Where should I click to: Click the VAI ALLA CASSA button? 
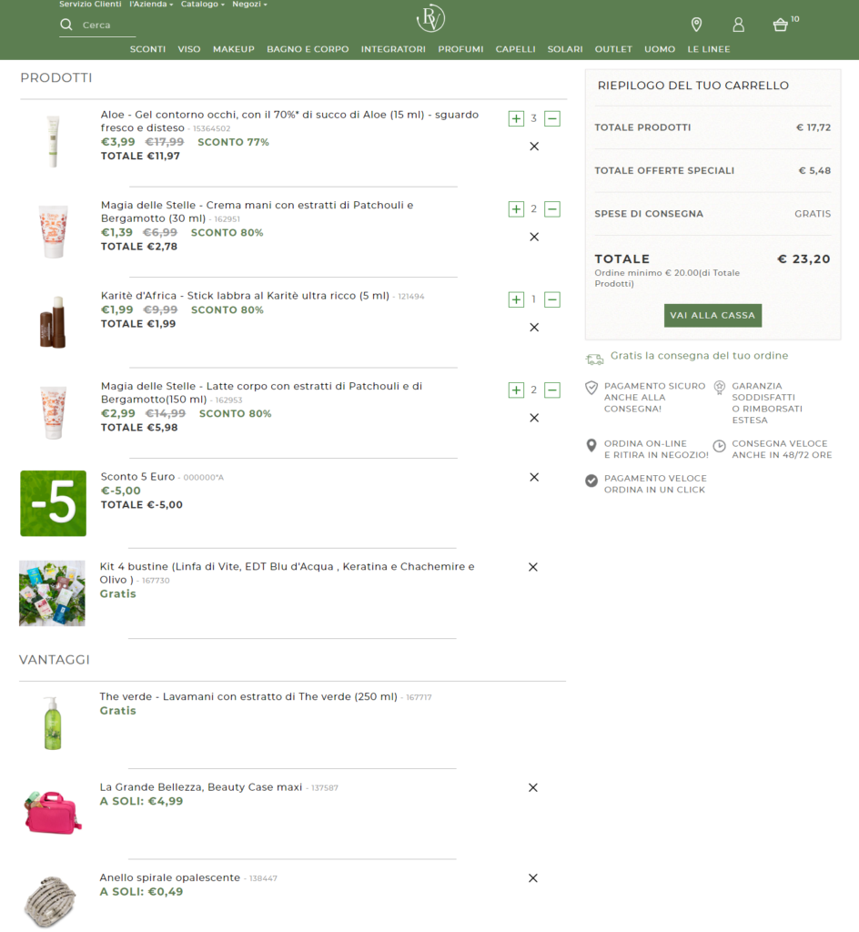(x=712, y=315)
